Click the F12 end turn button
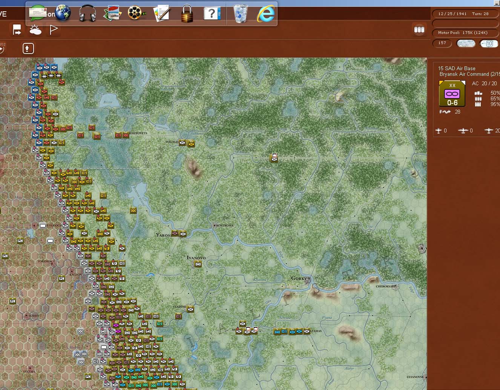Image resolution: width=500 pixels, height=390 pixels. tap(2, 48)
